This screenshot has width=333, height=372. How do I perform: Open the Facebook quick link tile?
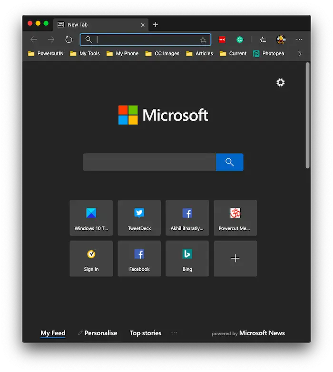coord(139,259)
